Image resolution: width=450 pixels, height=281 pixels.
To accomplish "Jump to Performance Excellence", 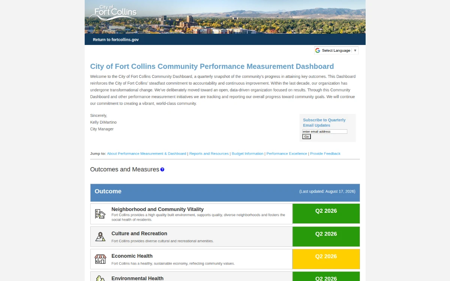I will point(287,154).
